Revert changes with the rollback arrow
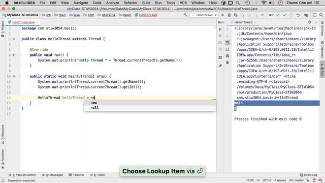Viewport: 325px width, 183px height. [298, 15]
